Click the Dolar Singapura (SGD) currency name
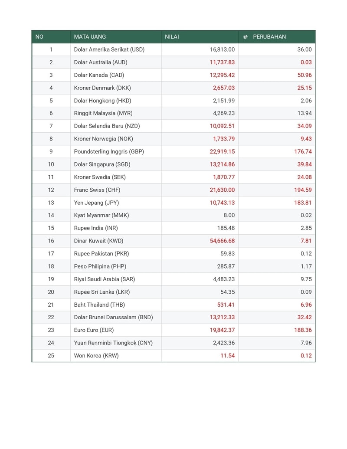Viewport: 347px width, 449px height. (x=102, y=164)
